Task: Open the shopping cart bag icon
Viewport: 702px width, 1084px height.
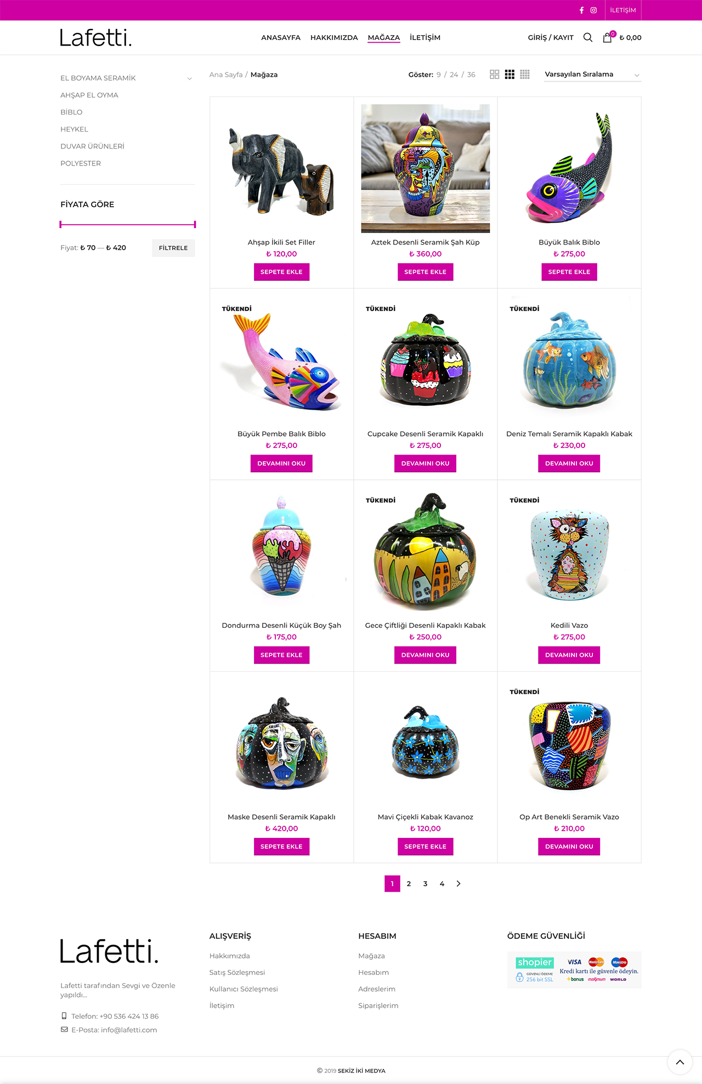Action: pyautogui.click(x=607, y=38)
